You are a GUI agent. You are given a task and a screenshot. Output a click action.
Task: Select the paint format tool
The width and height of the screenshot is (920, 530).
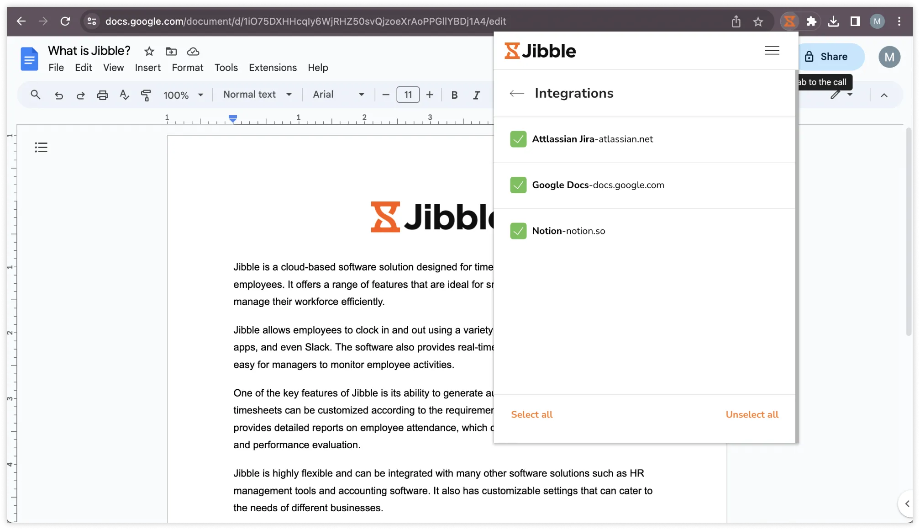(146, 95)
